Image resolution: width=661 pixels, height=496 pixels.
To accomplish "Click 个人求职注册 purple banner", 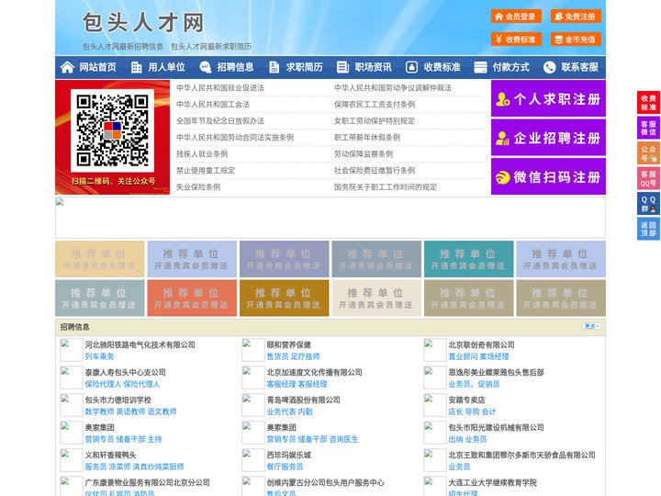I will [x=548, y=98].
